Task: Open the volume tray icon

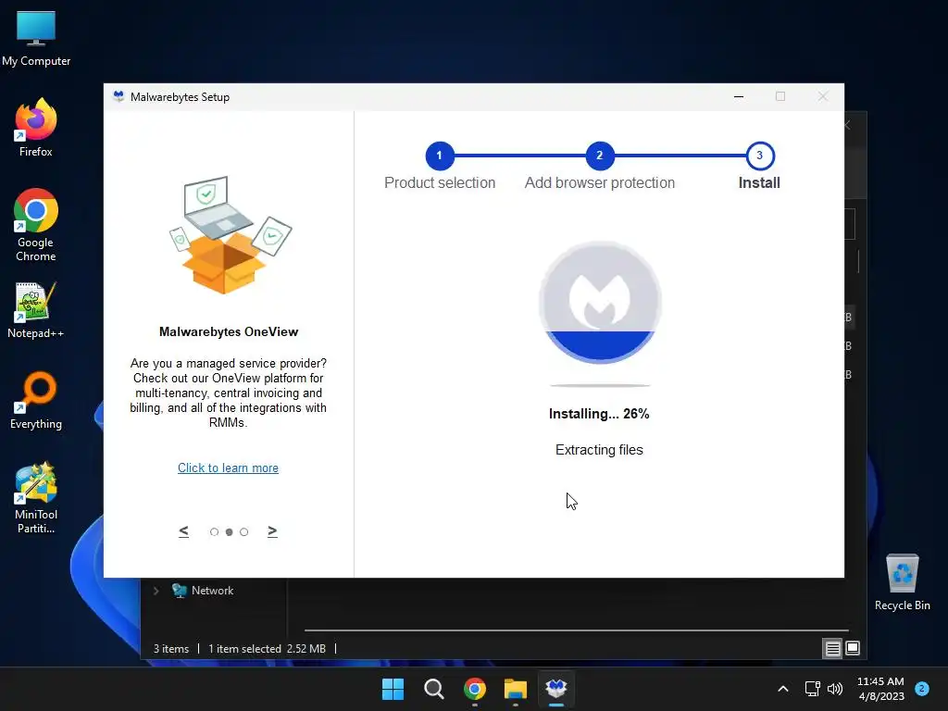Action: click(835, 689)
